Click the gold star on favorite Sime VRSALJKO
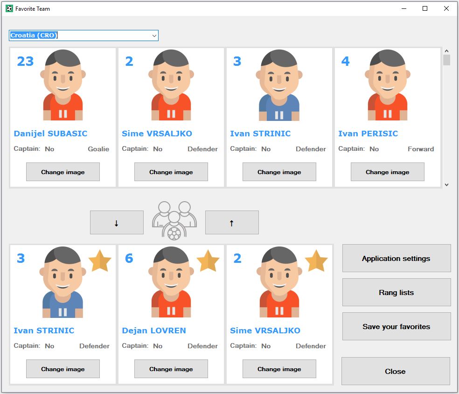This screenshot has width=459, height=394. pos(316,260)
